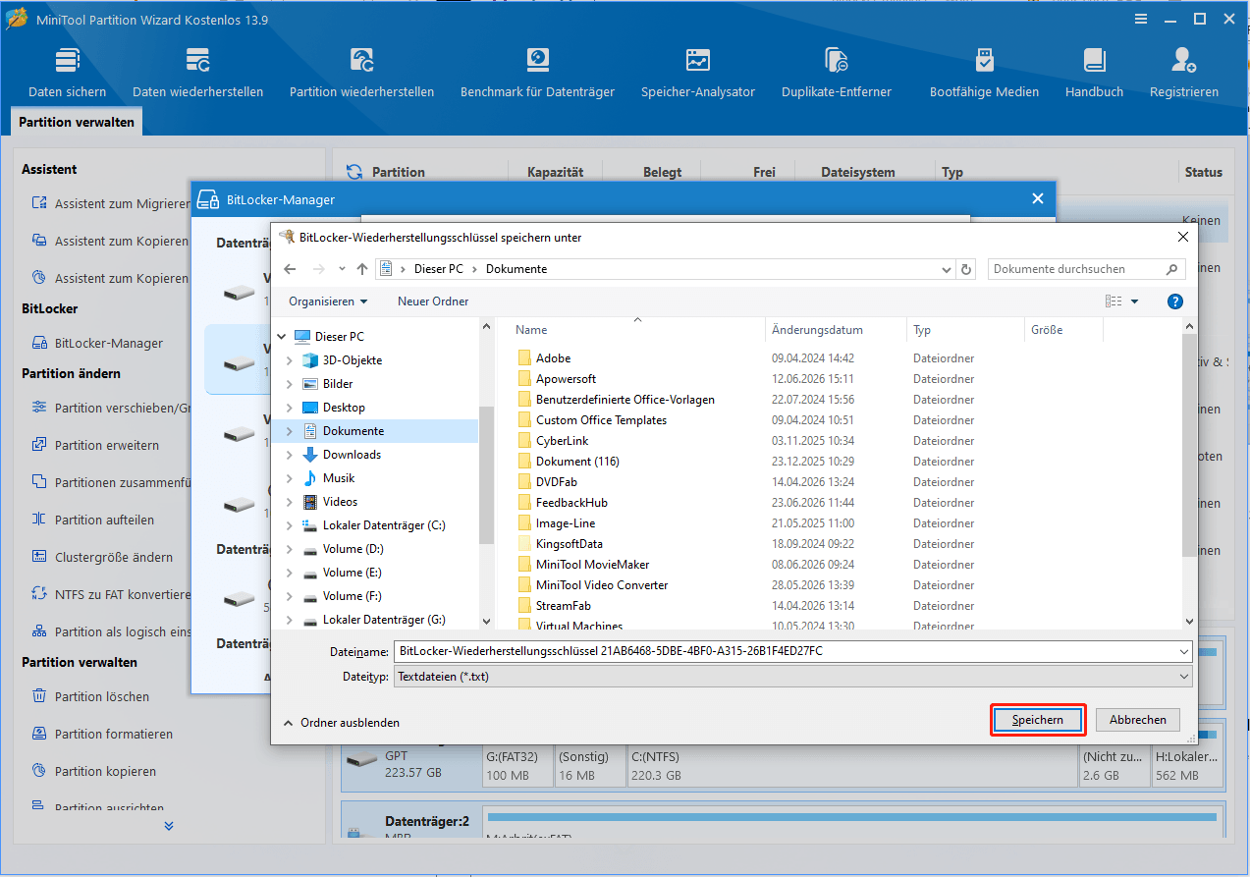Click refresh icon beside Partition column
Image resolution: width=1250 pixels, height=877 pixels.
click(353, 172)
